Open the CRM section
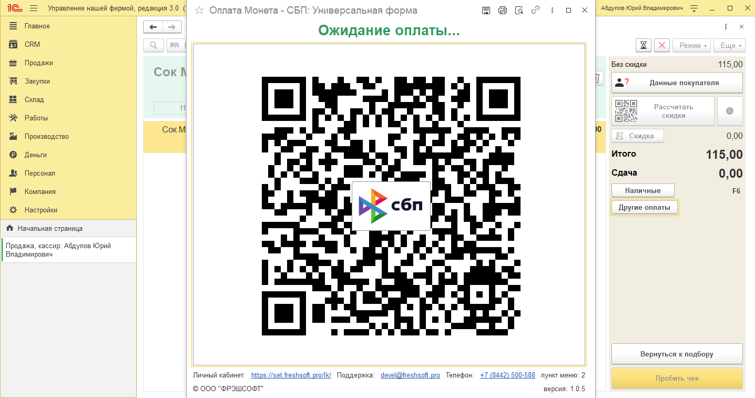 tap(68, 44)
